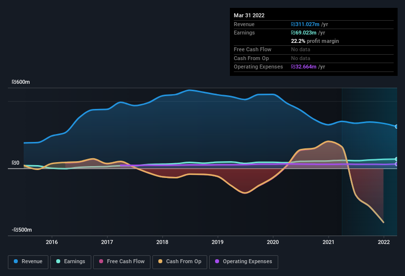Click the 22.2% profit margin text
The image size is (405, 276).
click(x=315, y=41)
